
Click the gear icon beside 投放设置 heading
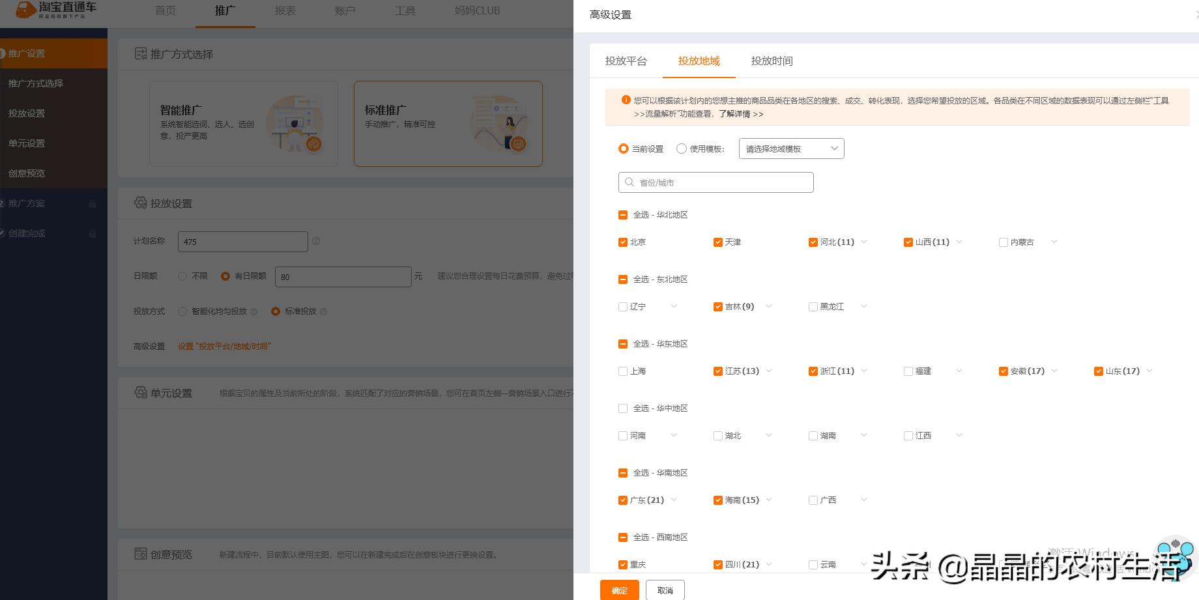pos(141,203)
